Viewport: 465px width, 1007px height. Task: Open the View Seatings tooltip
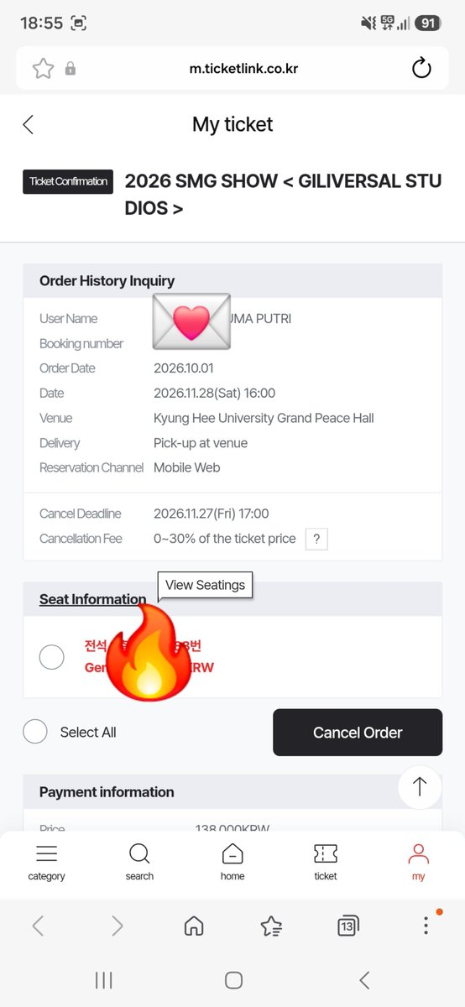pos(205,585)
